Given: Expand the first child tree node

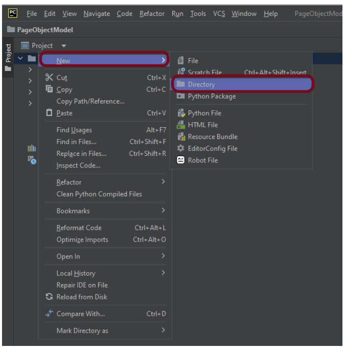Looking at the screenshot, I should tap(30, 69).
